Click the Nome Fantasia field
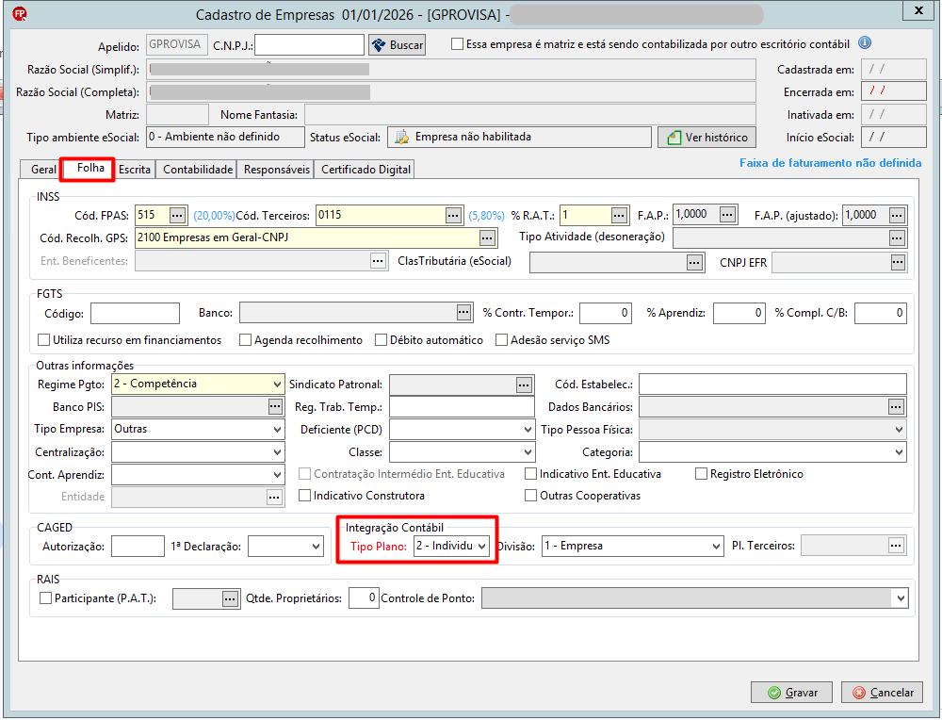Viewport: 942px width, 720px height. pos(529,114)
